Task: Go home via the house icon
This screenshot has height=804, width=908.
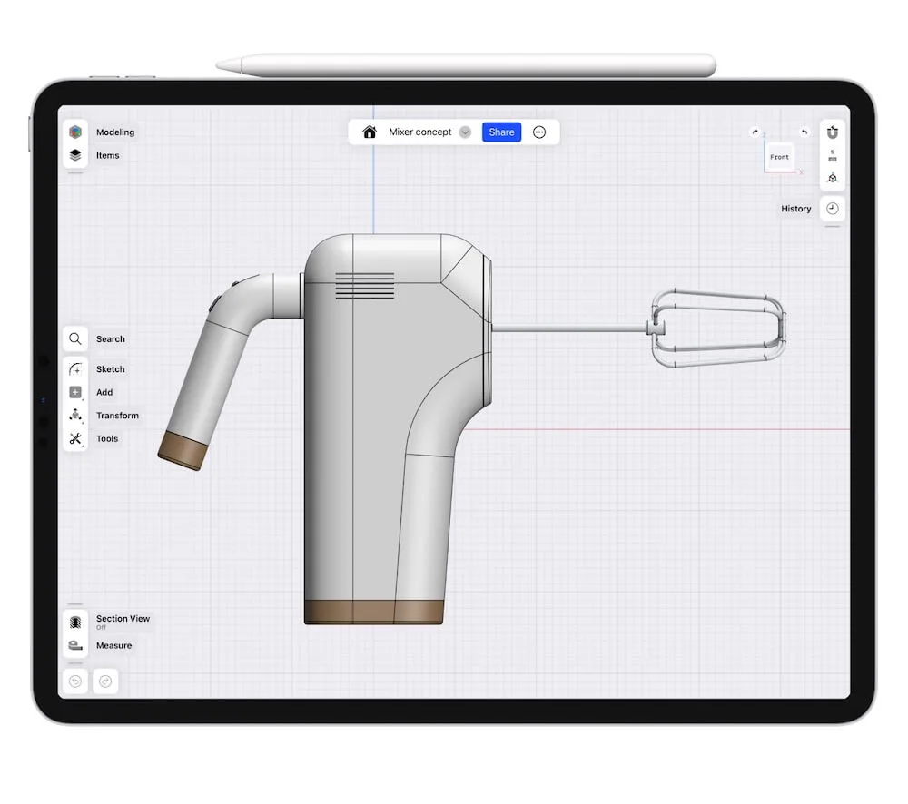Action: coord(369,132)
